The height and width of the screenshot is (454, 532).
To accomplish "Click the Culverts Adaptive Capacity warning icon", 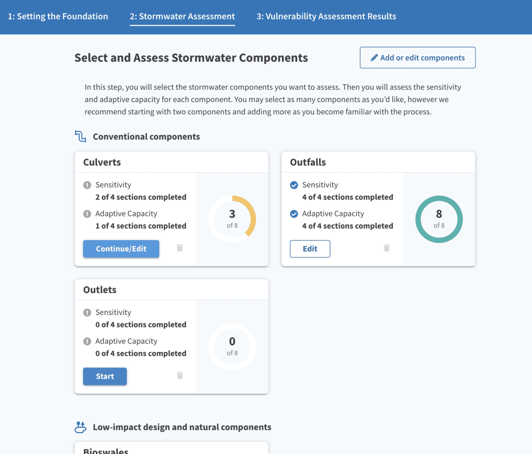I will point(87,214).
